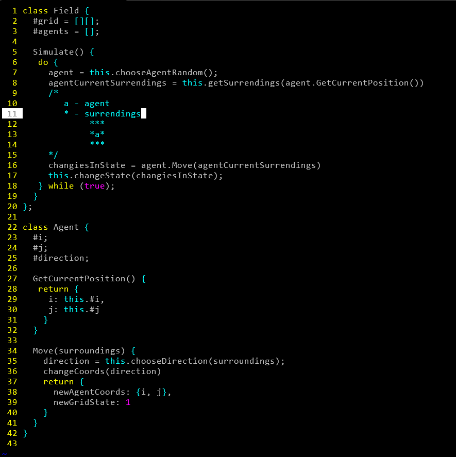The height and width of the screenshot is (457, 456).
Task: Click the changeCoords(direction) call
Action: click(102, 371)
